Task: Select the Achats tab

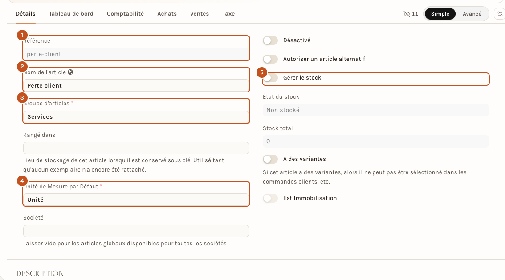Action: pos(167,13)
